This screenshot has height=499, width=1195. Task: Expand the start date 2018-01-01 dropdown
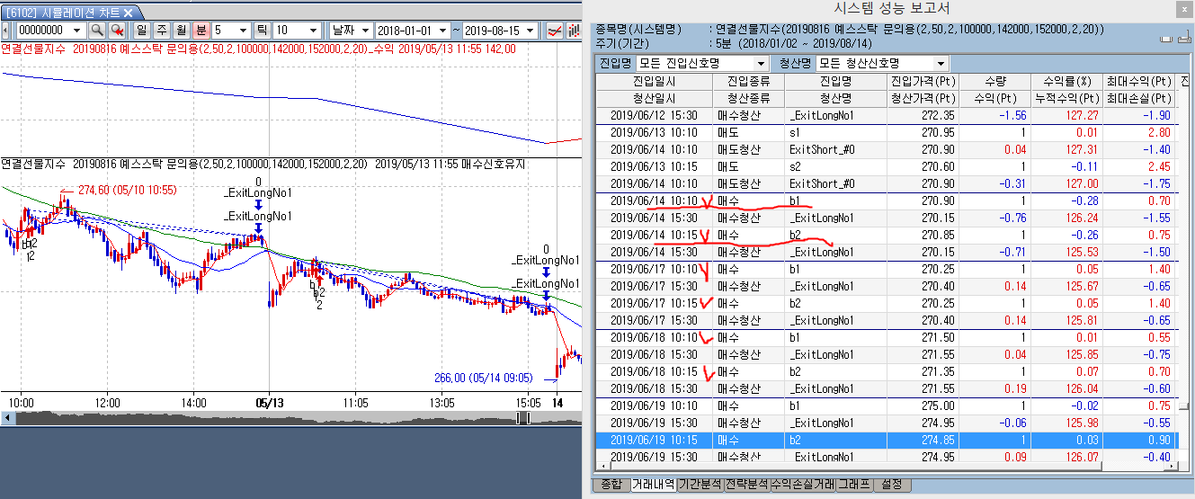pyautogui.click(x=444, y=30)
